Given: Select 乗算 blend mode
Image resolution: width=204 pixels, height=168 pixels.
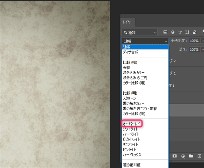Looking at the screenshot, I should coord(145,68).
